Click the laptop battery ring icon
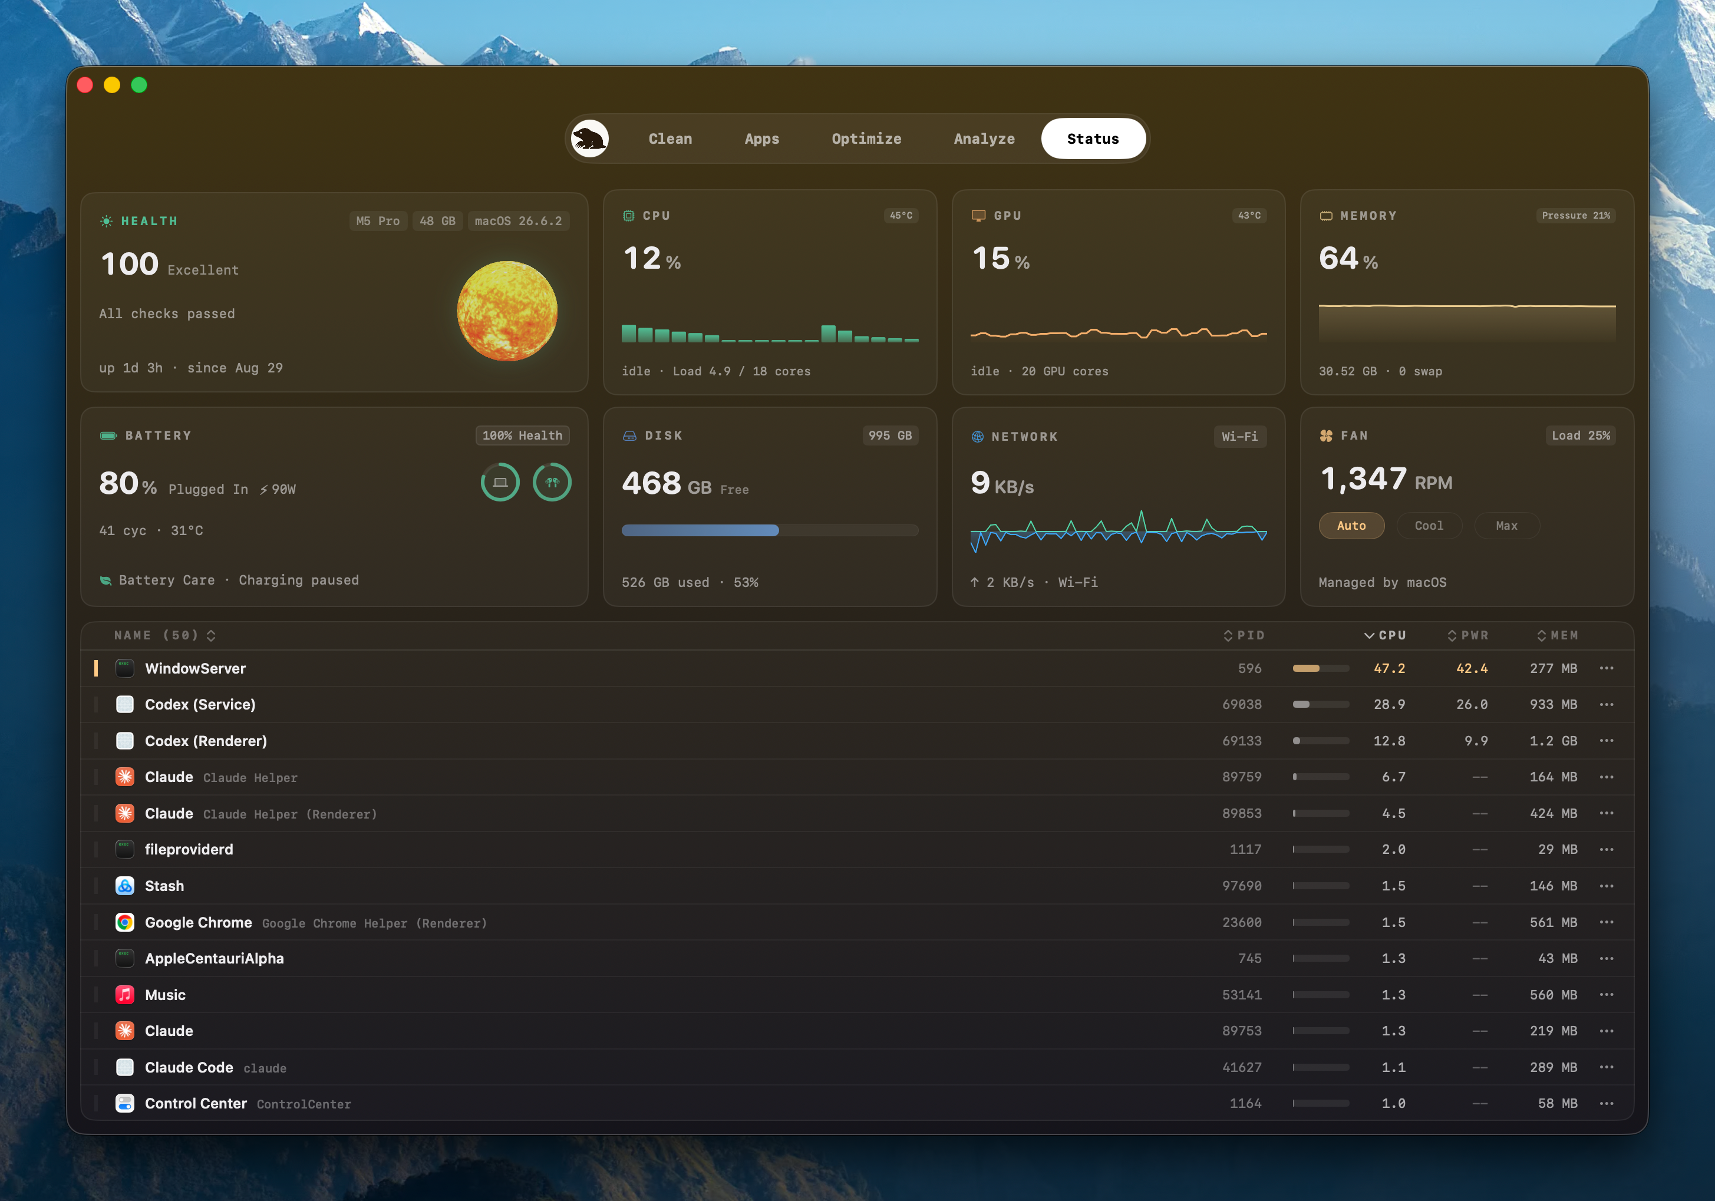This screenshot has height=1201, width=1715. click(500, 481)
